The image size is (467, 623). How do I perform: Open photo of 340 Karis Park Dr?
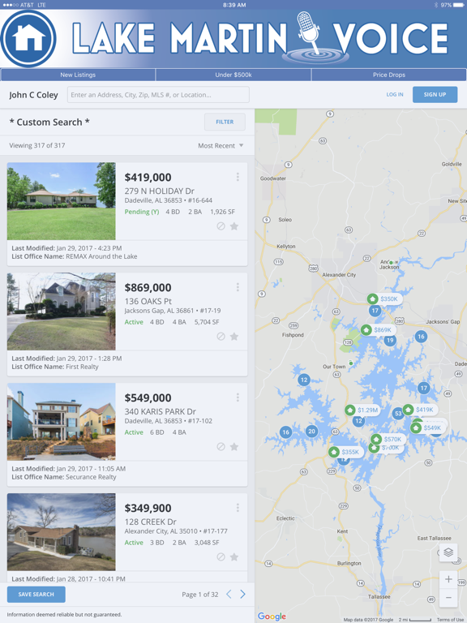(x=61, y=422)
